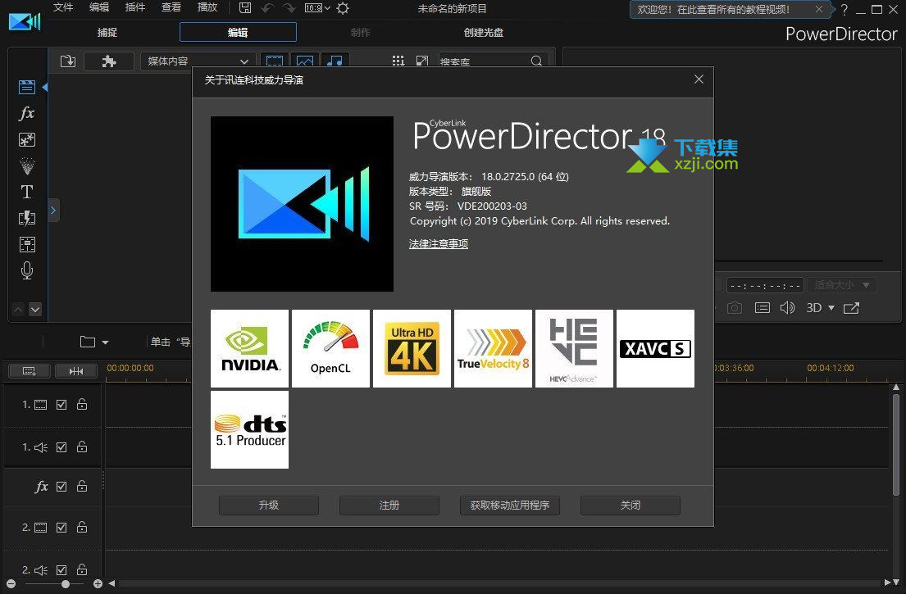Open the Particle Room icon
This screenshot has width=906, height=594.
[x=26, y=166]
